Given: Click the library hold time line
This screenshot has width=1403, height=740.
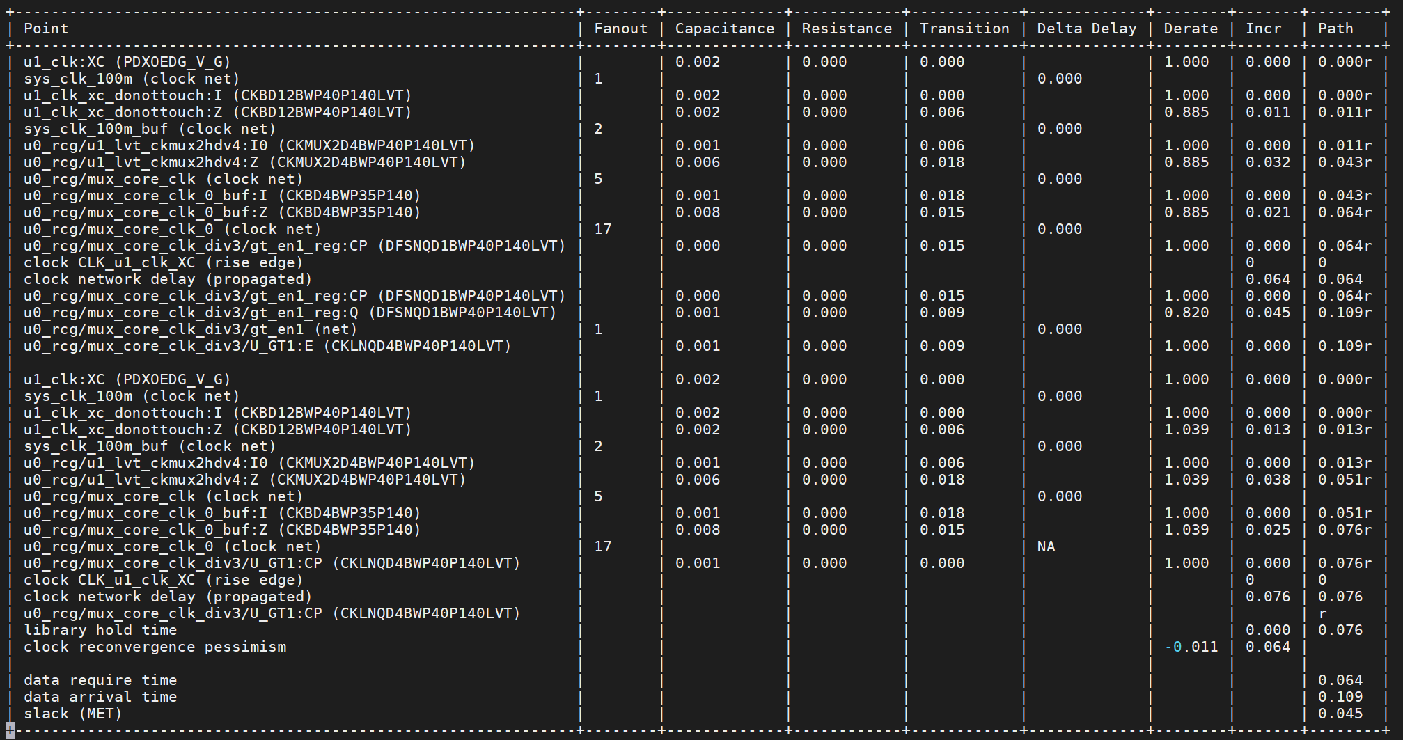Looking at the screenshot, I should click(x=100, y=630).
